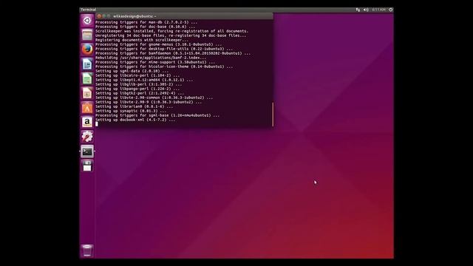The image size is (473, 266).
Task: Open System Settings from the launcher
Action: click(x=87, y=137)
